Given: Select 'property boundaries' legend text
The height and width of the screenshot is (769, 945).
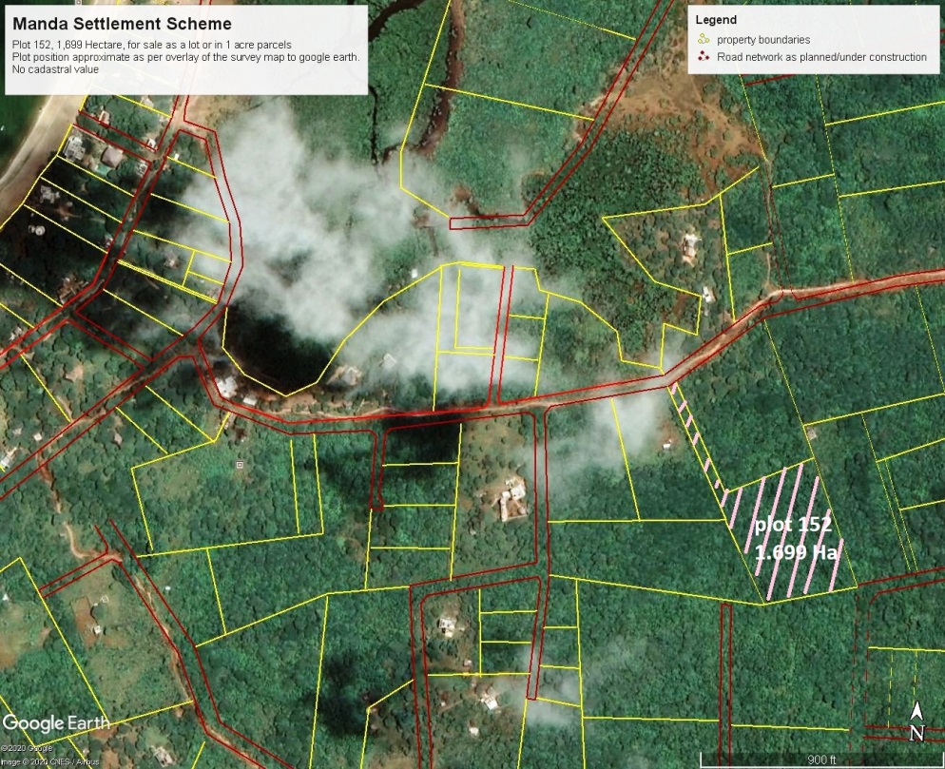Looking at the screenshot, I should (763, 40).
